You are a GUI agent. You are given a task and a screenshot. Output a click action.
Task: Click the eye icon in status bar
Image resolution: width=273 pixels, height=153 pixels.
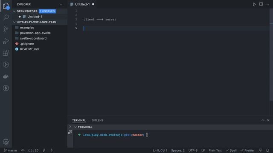pyautogui.click(x=23, y=150)
